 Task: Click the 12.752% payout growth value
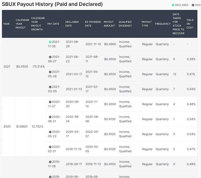point(38,127)
